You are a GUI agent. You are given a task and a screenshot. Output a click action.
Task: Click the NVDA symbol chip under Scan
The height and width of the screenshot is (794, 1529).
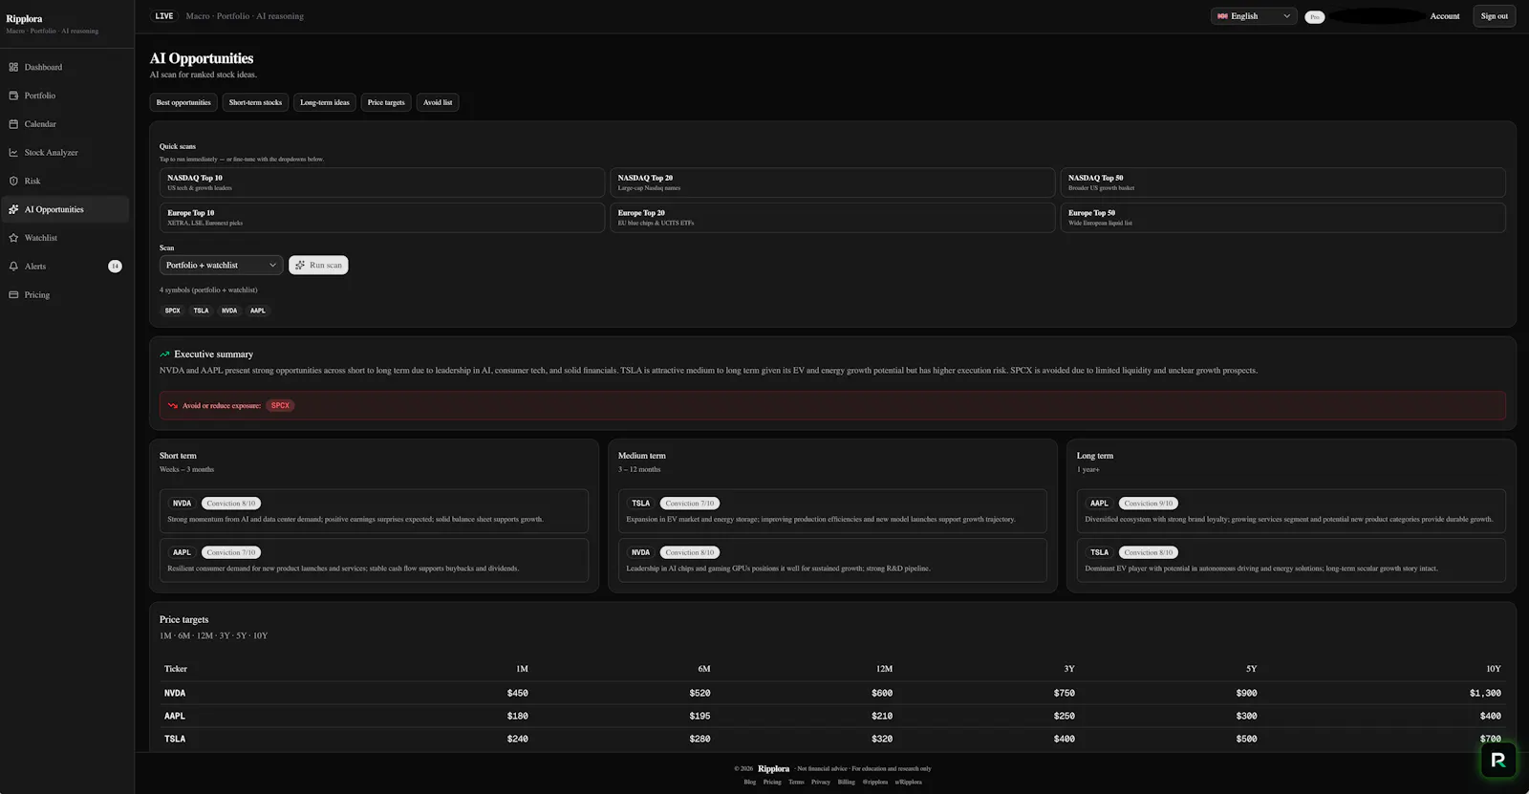pos(229,311)
